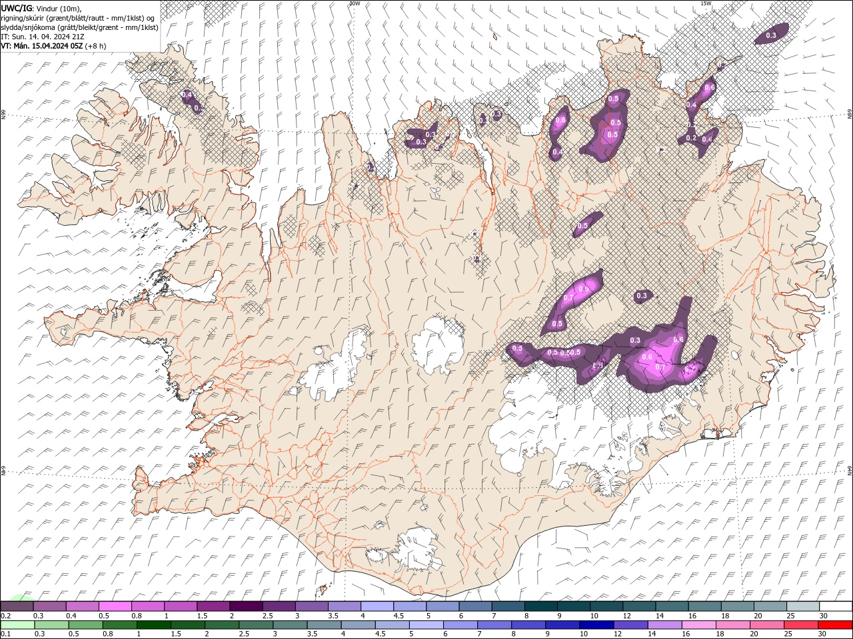
Task: Select the deep blue rain swatch labelled 10
Action: point(596,625)
